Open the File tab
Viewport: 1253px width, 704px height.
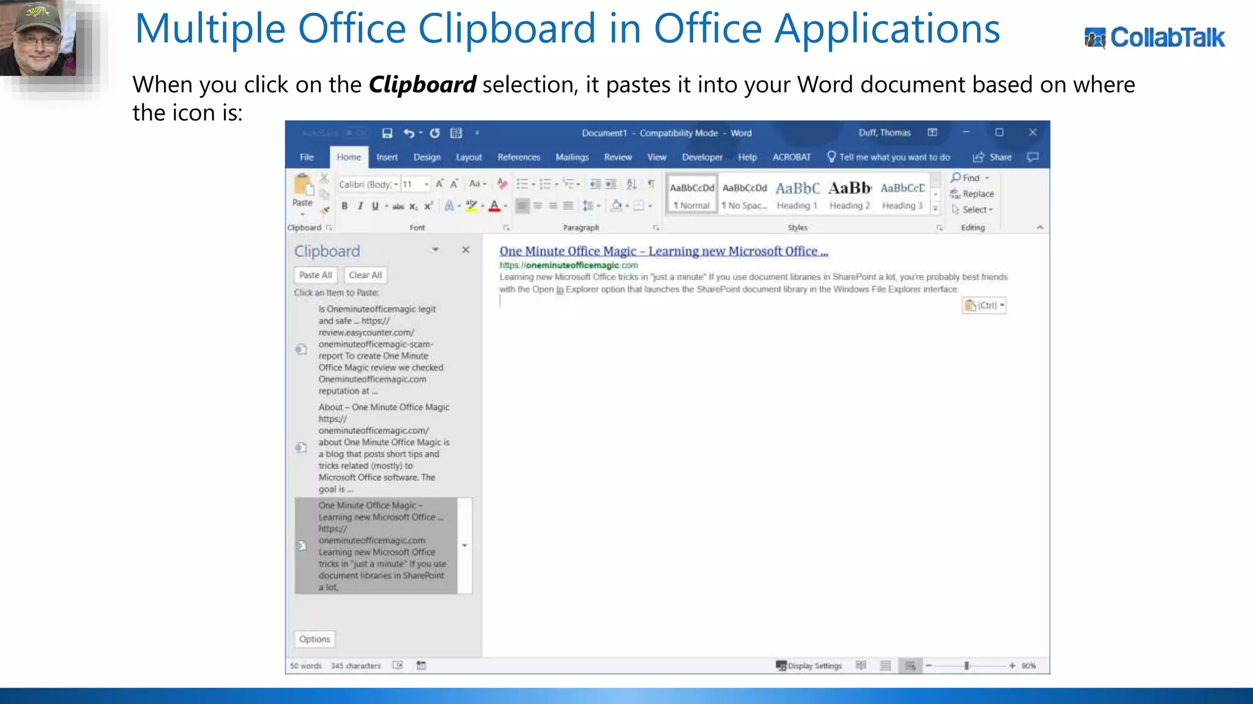tap(307, 157)
